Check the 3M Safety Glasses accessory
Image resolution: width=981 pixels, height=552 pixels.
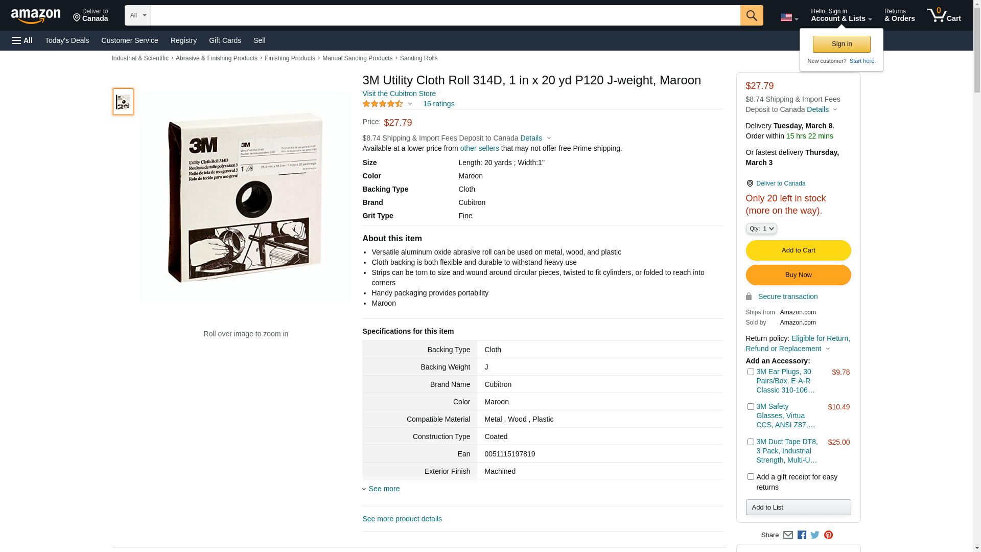(751, 407)
